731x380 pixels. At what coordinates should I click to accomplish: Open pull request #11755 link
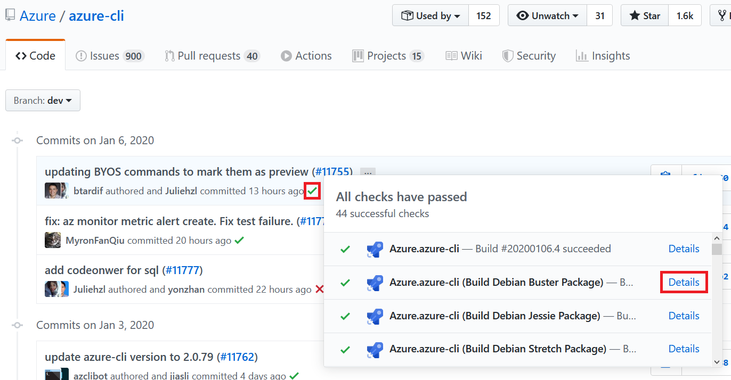point(332,172)
